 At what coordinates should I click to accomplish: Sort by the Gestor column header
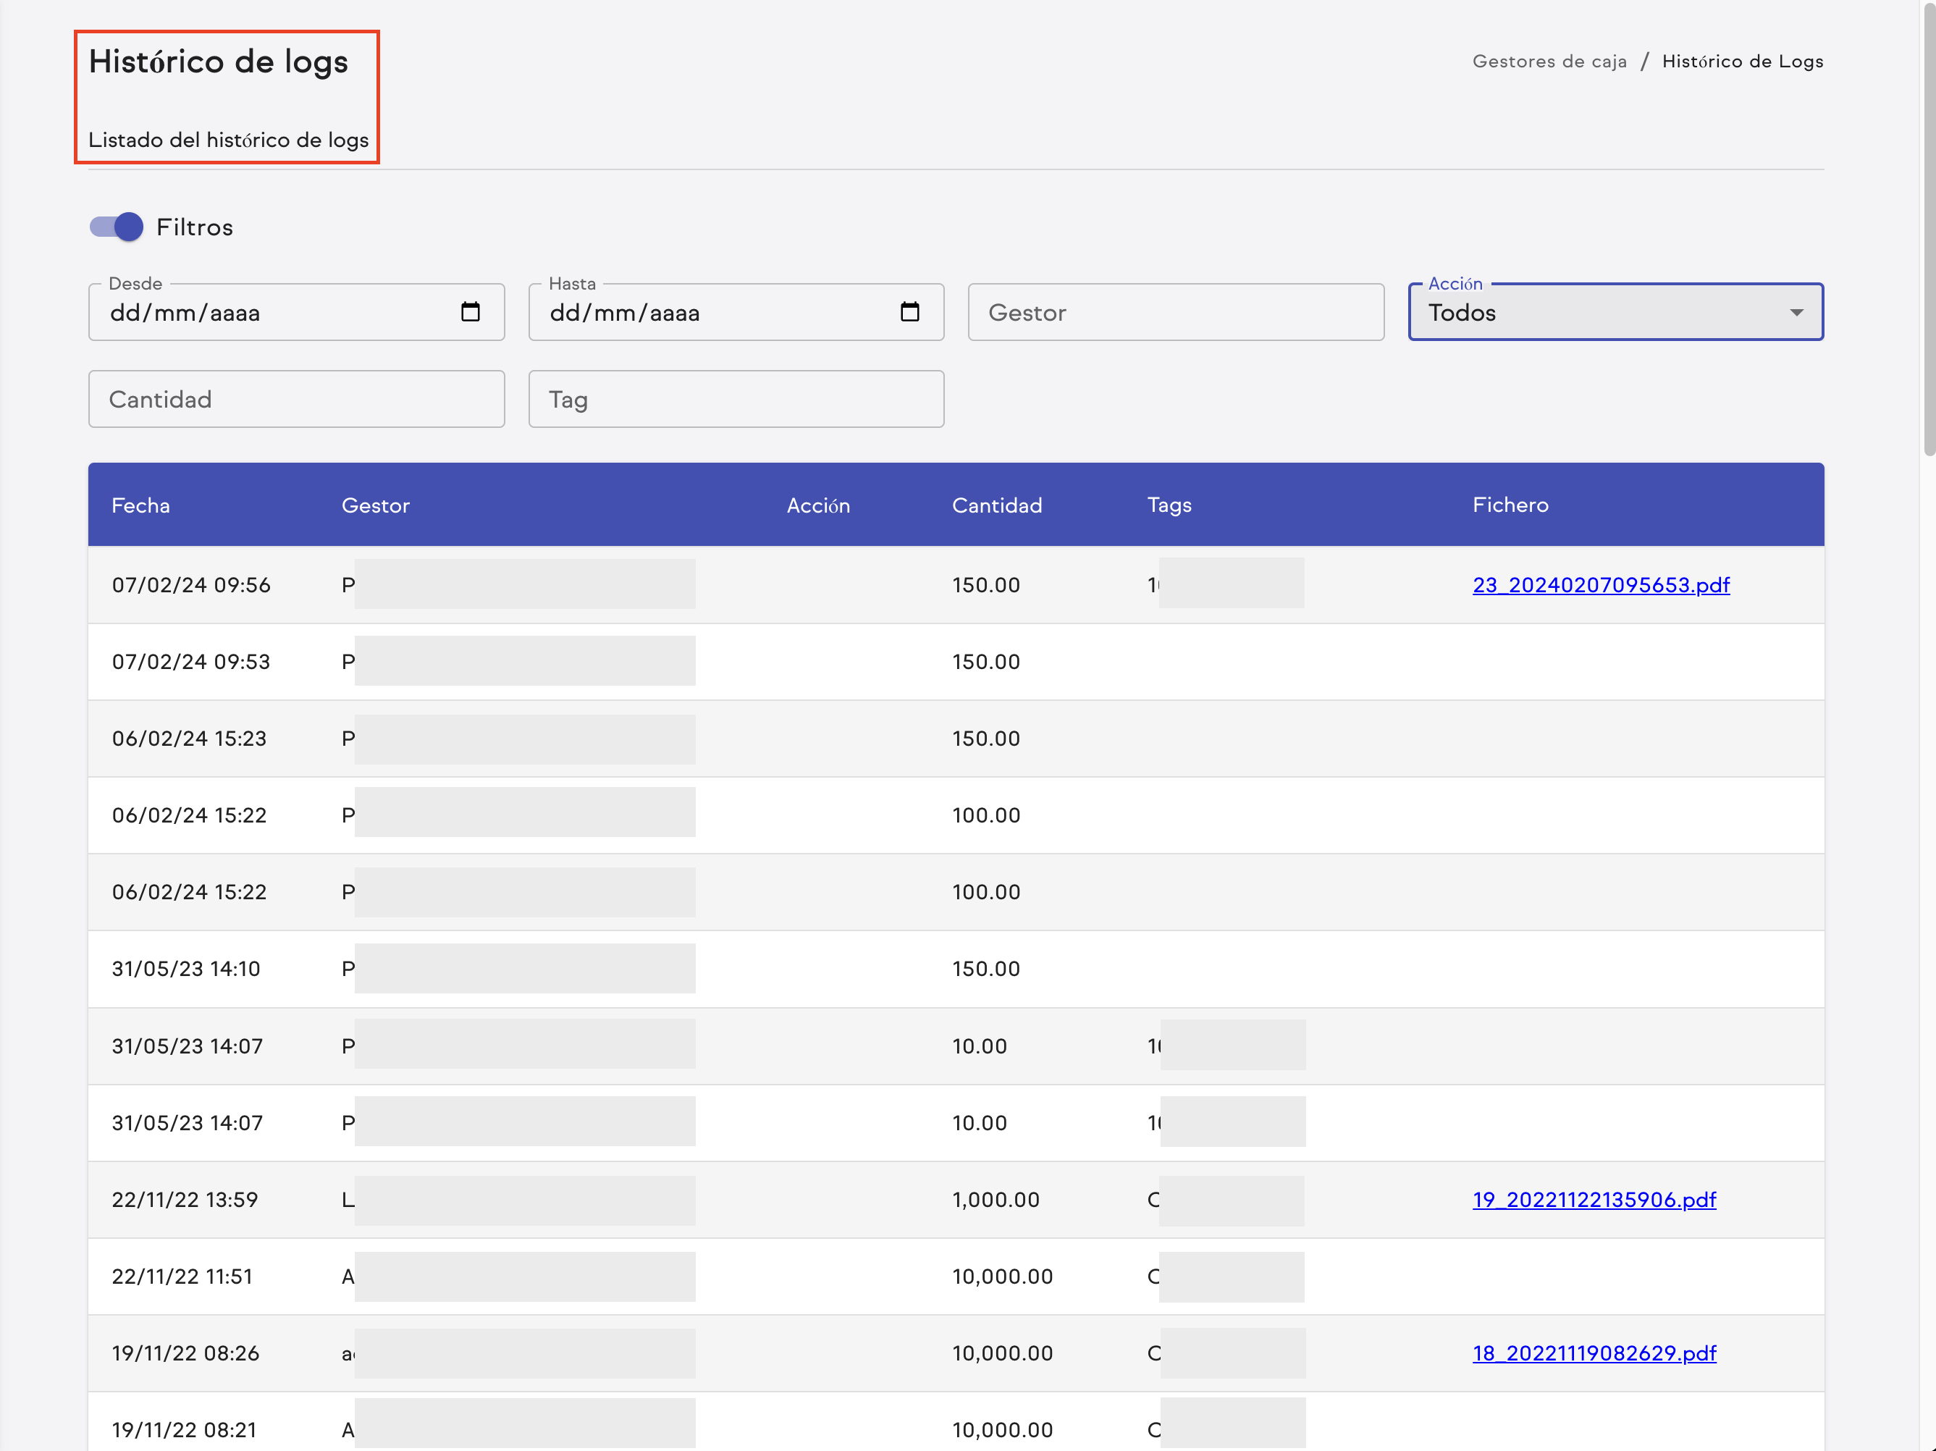click(x=374, y=505)
